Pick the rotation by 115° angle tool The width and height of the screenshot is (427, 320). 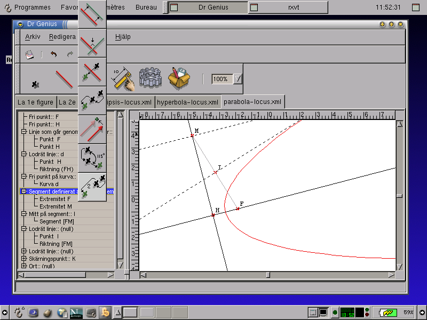(x=92, y=158)
